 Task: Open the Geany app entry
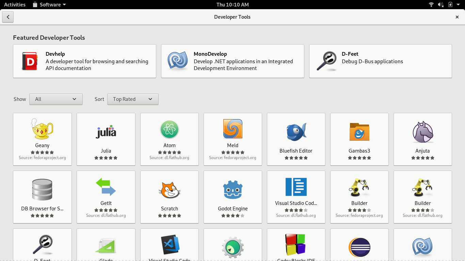tap(42, 139)
